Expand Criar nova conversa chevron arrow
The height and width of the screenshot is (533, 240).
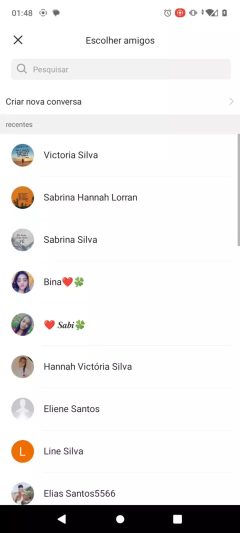231,101
